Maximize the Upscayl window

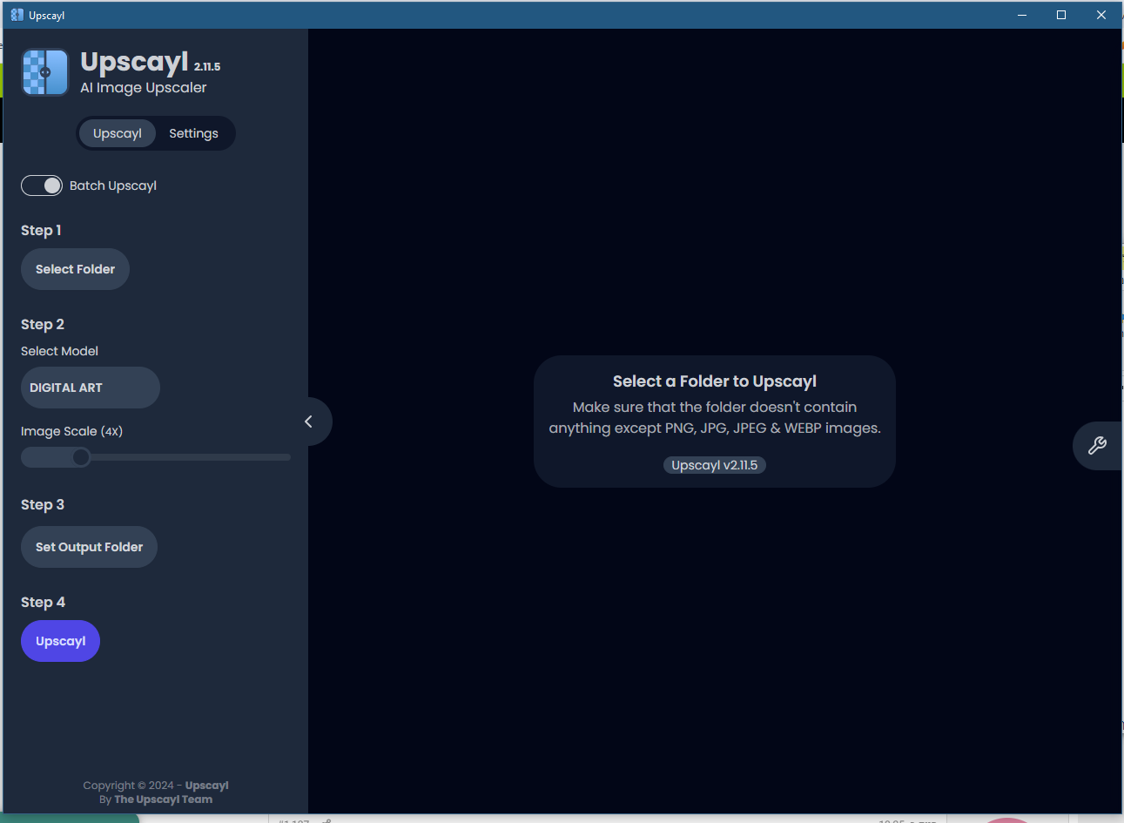pyautogui.click(x=1061, y=15)
